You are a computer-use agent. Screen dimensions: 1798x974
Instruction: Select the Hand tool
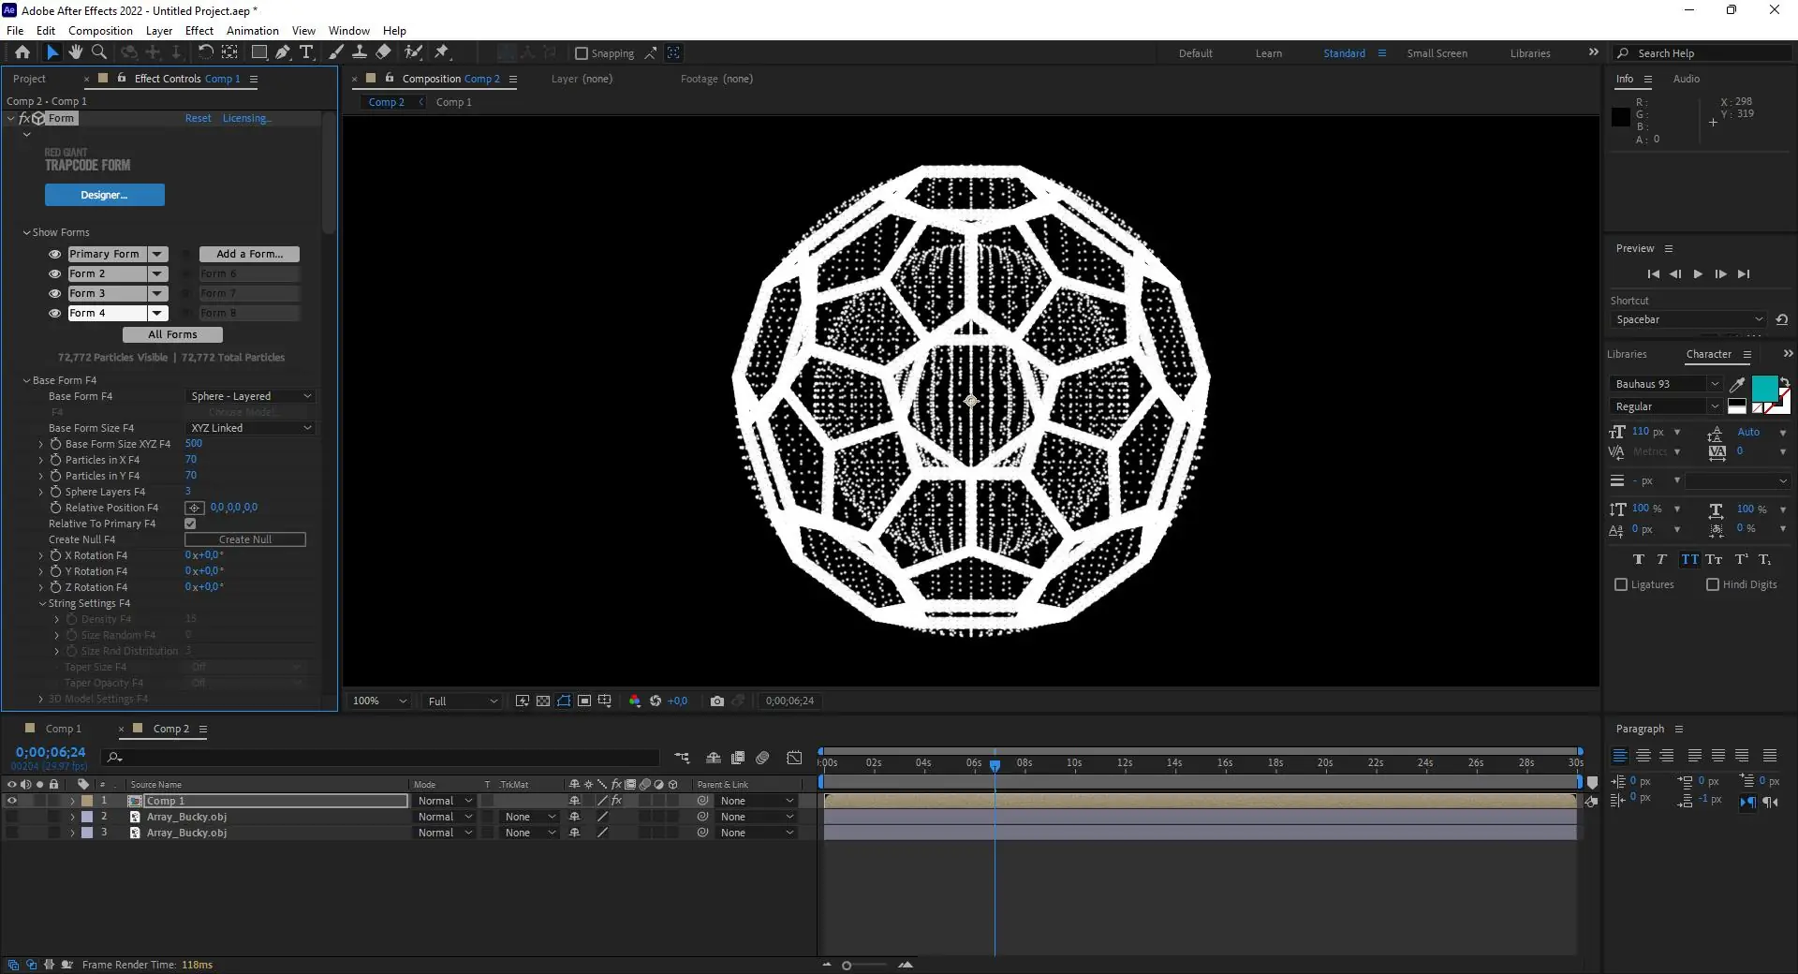point(76,52)
